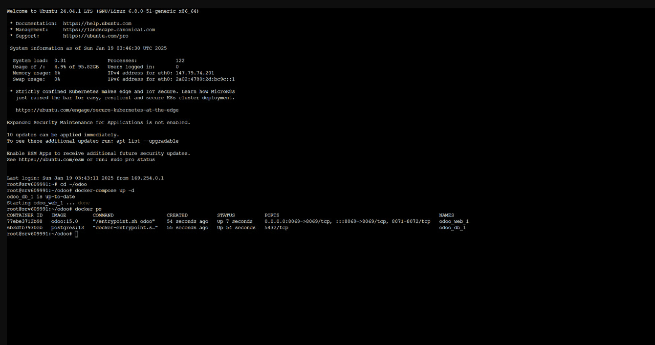This screenshot has height=345, width=655.
Task: Click the NAMES column header
Action: 446,215
